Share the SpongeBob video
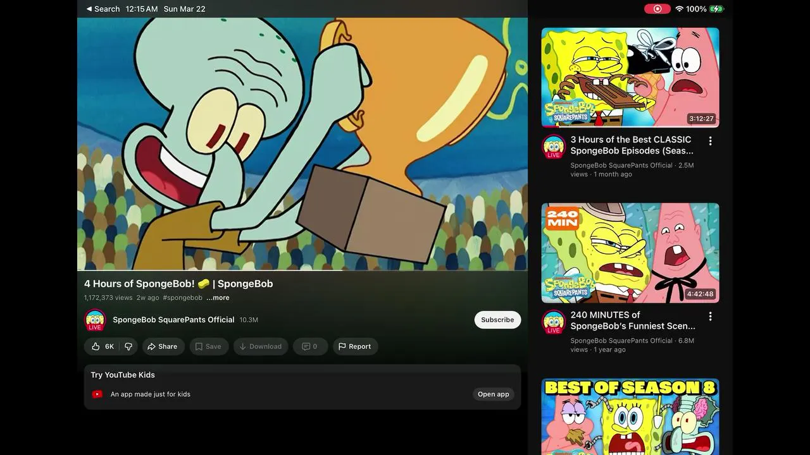This screenshot has width=810, height=455. coord(163,346)
